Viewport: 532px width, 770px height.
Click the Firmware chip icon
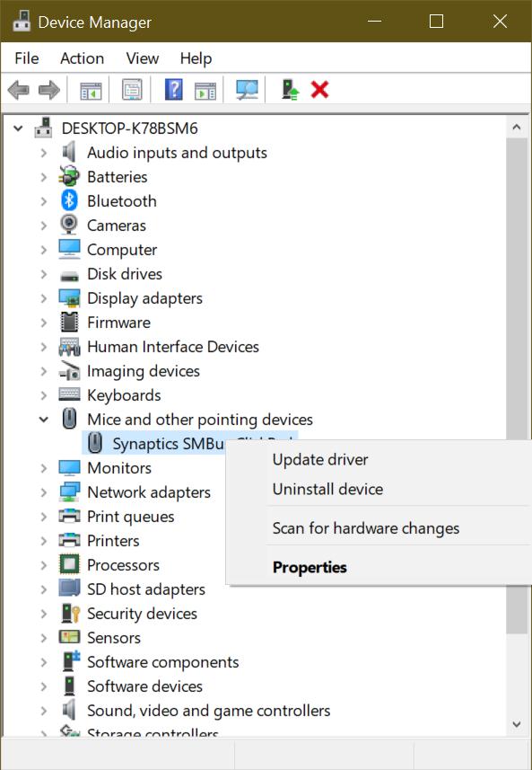[x=69, y=323]
